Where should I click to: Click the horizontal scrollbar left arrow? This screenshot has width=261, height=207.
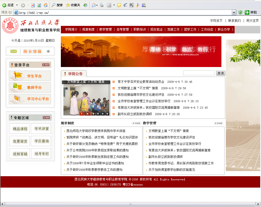3,204
